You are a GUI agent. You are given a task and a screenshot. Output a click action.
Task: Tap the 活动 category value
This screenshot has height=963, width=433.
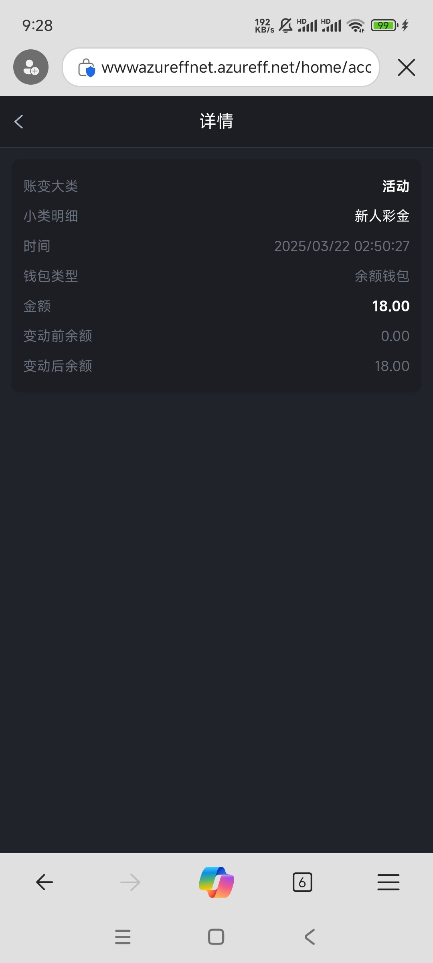pos(395,186)
